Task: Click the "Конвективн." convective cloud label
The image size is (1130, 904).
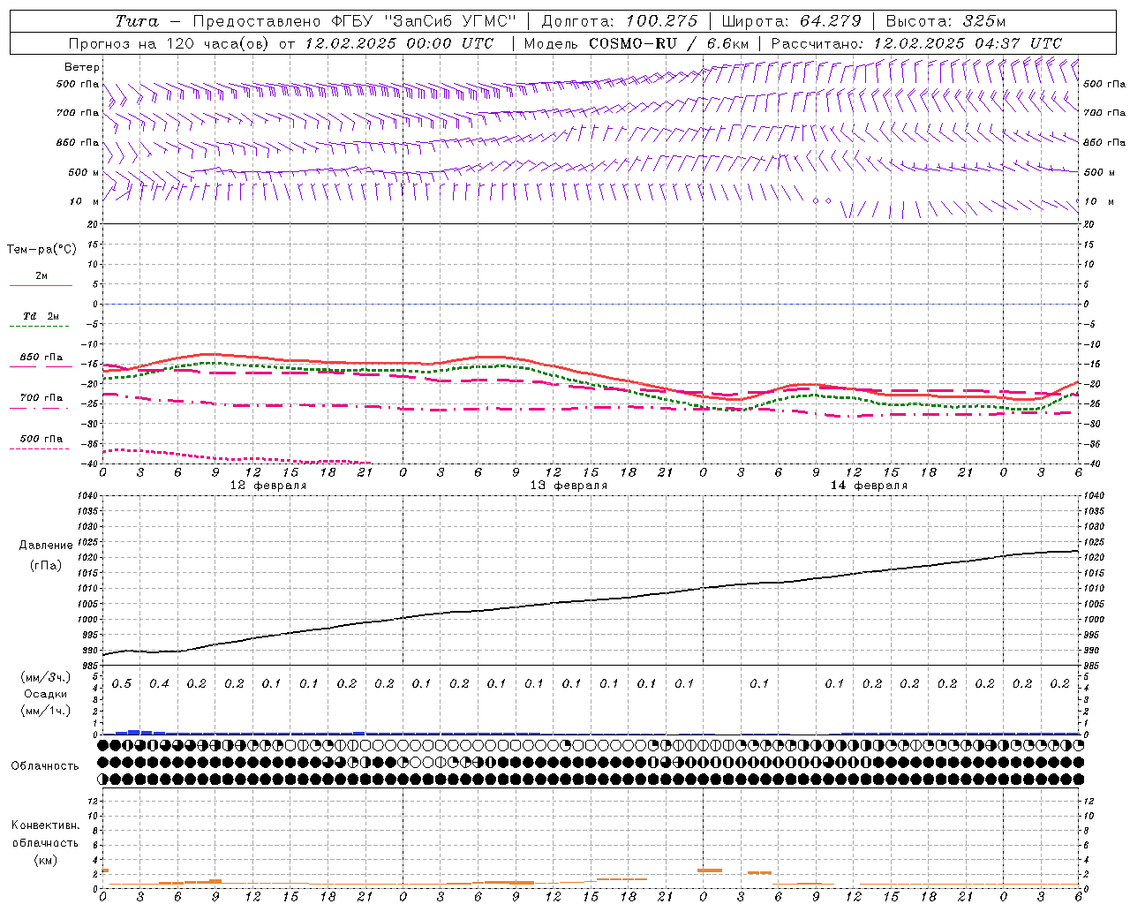Action: tap(46, 825)
